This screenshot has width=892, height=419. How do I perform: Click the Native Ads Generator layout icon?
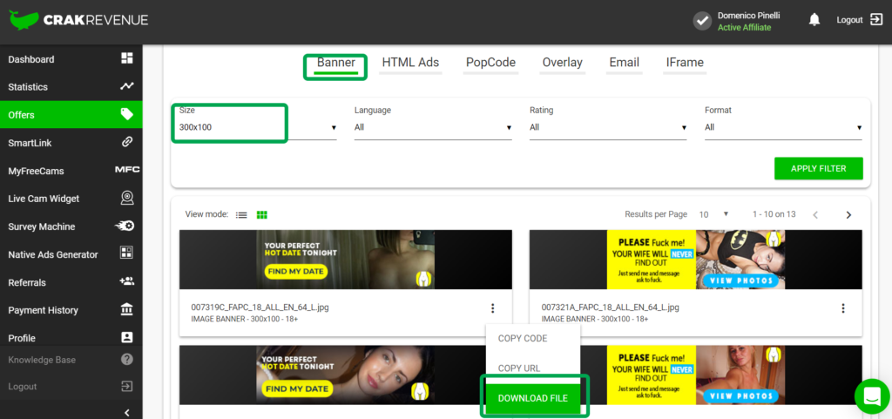[127, 253]
